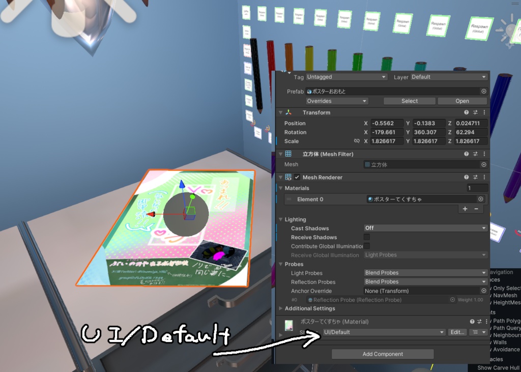Collapse the Lighting section foldout
Viewport: 521px width, 372px height.
281,219
